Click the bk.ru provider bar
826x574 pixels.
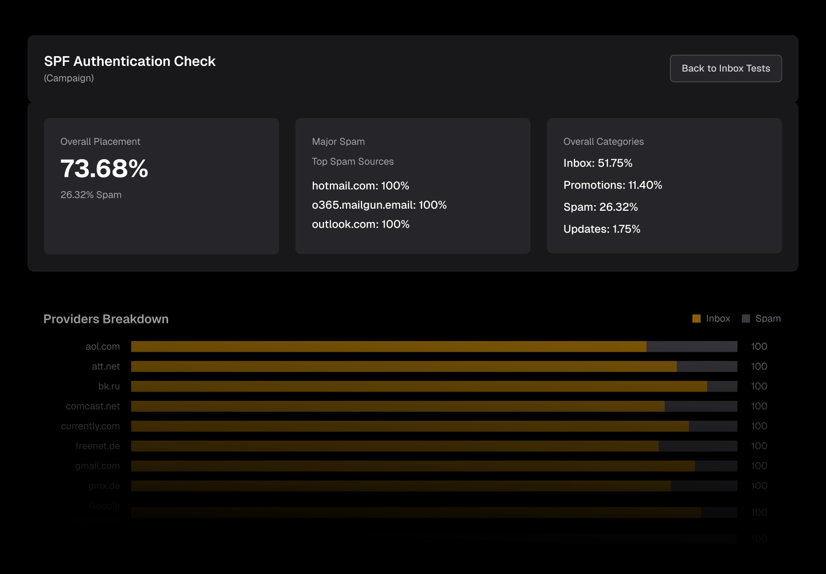click(x=434, y=386)
